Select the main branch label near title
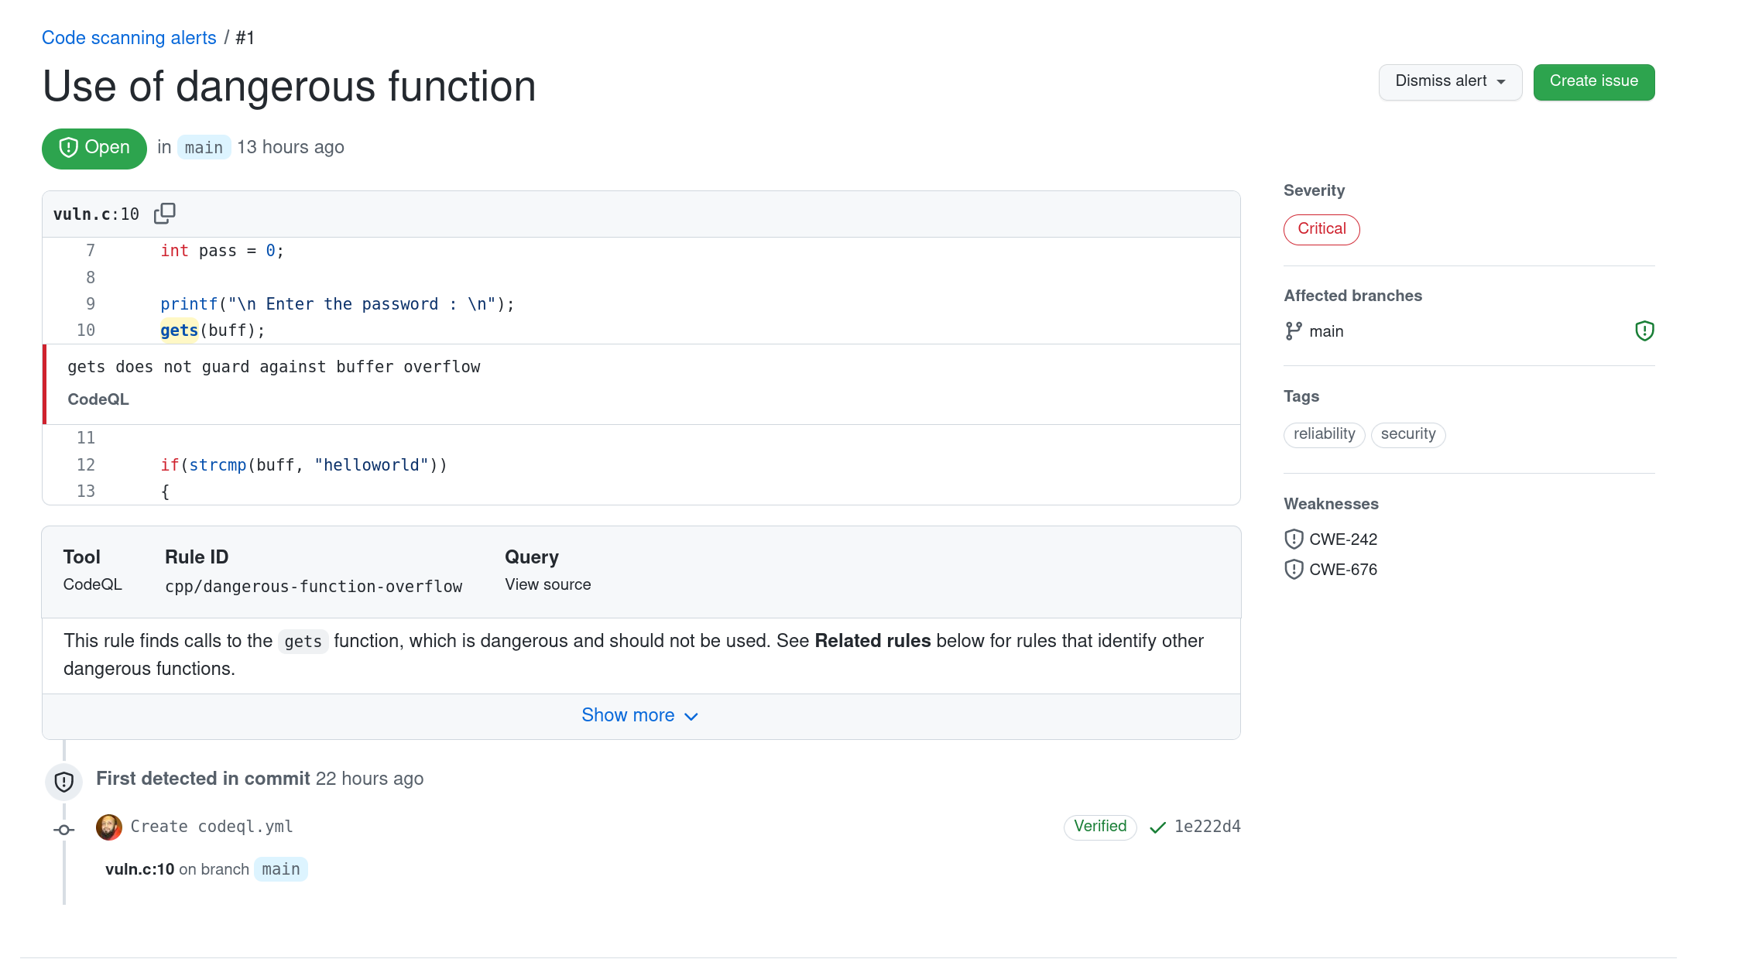 (204, 148)
